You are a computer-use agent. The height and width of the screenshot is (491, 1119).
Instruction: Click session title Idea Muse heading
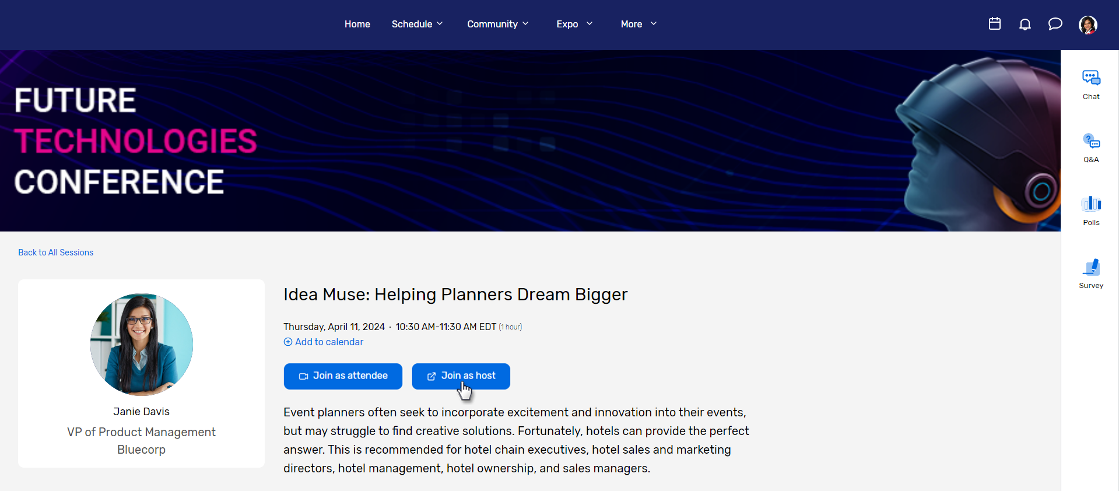tap(455, 294)
